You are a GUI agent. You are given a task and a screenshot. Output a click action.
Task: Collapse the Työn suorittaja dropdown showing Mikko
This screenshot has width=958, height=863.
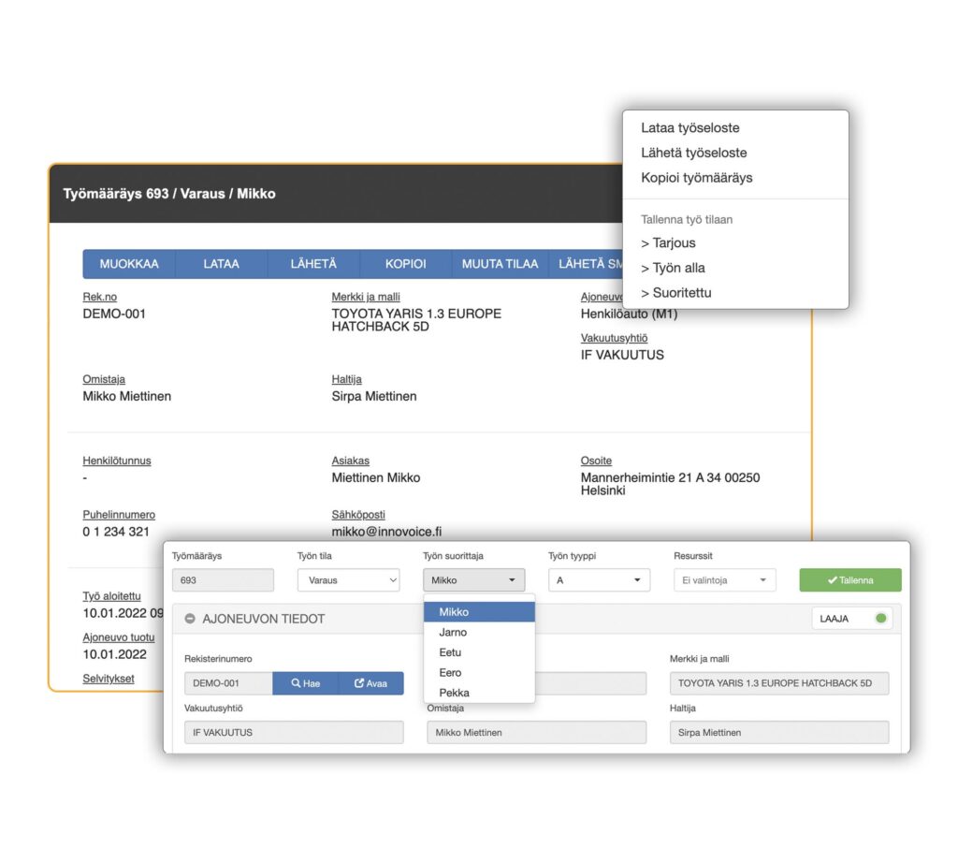coord(473,580)
